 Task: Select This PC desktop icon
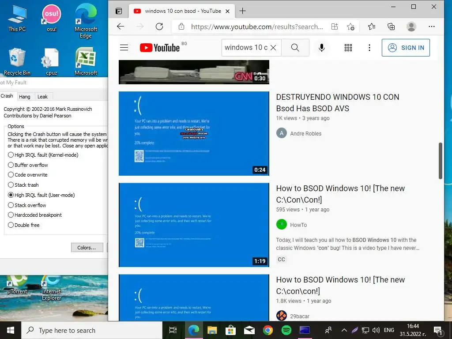tap(17, 18)
